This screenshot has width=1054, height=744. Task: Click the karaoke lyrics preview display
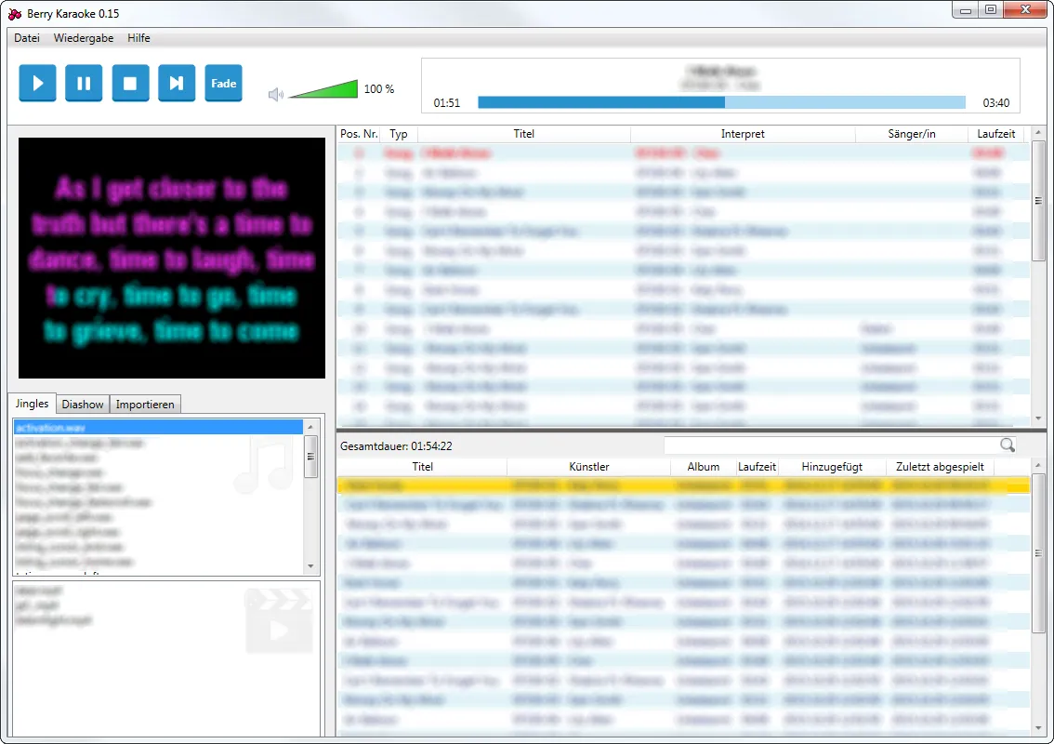[171, 259]
